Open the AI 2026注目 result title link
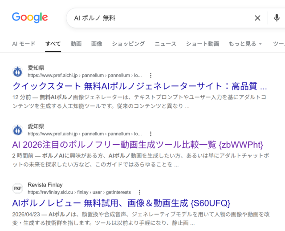Viewport: 285px width, 231px height. click(x=138, y=145)
